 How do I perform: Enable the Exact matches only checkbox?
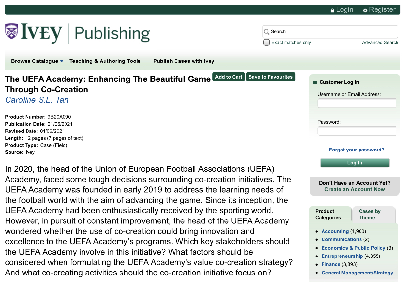coord(267,42)
